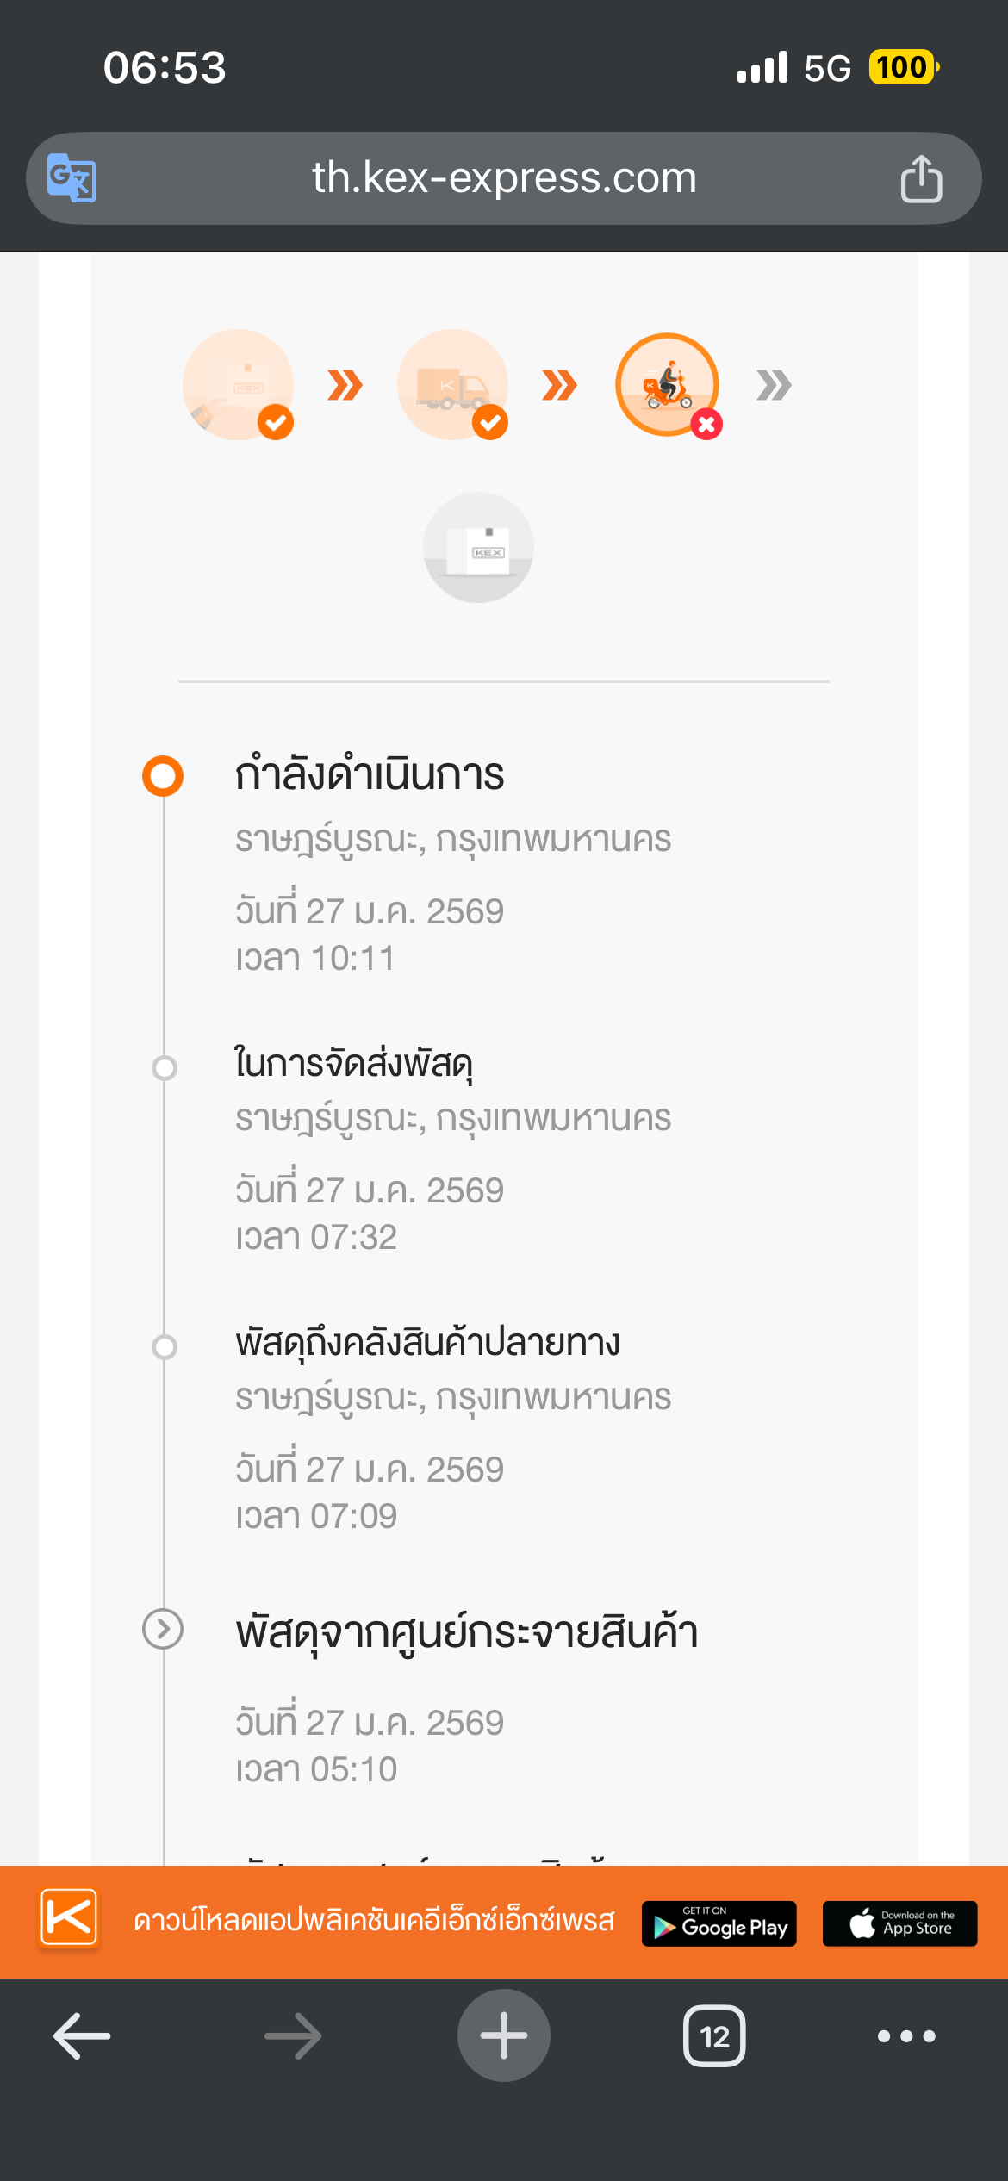
Task: Tap the motorcycle delivery step icon
Action: [x=667, y=384]
